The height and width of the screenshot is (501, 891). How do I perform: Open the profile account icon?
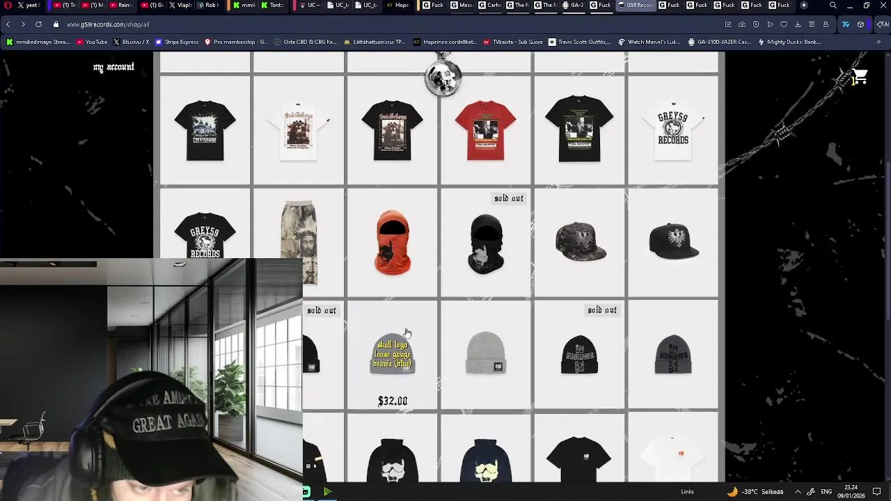tap(826, 24)
